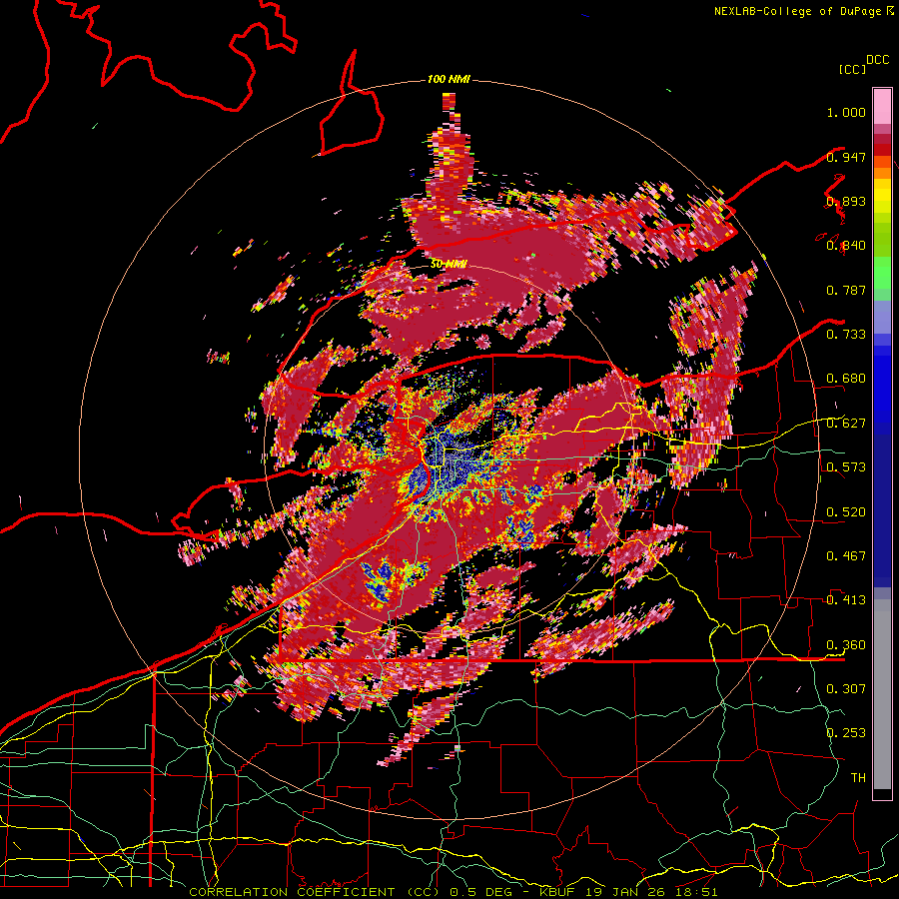Click the light pink top segment of the color bar

(882, 107)
